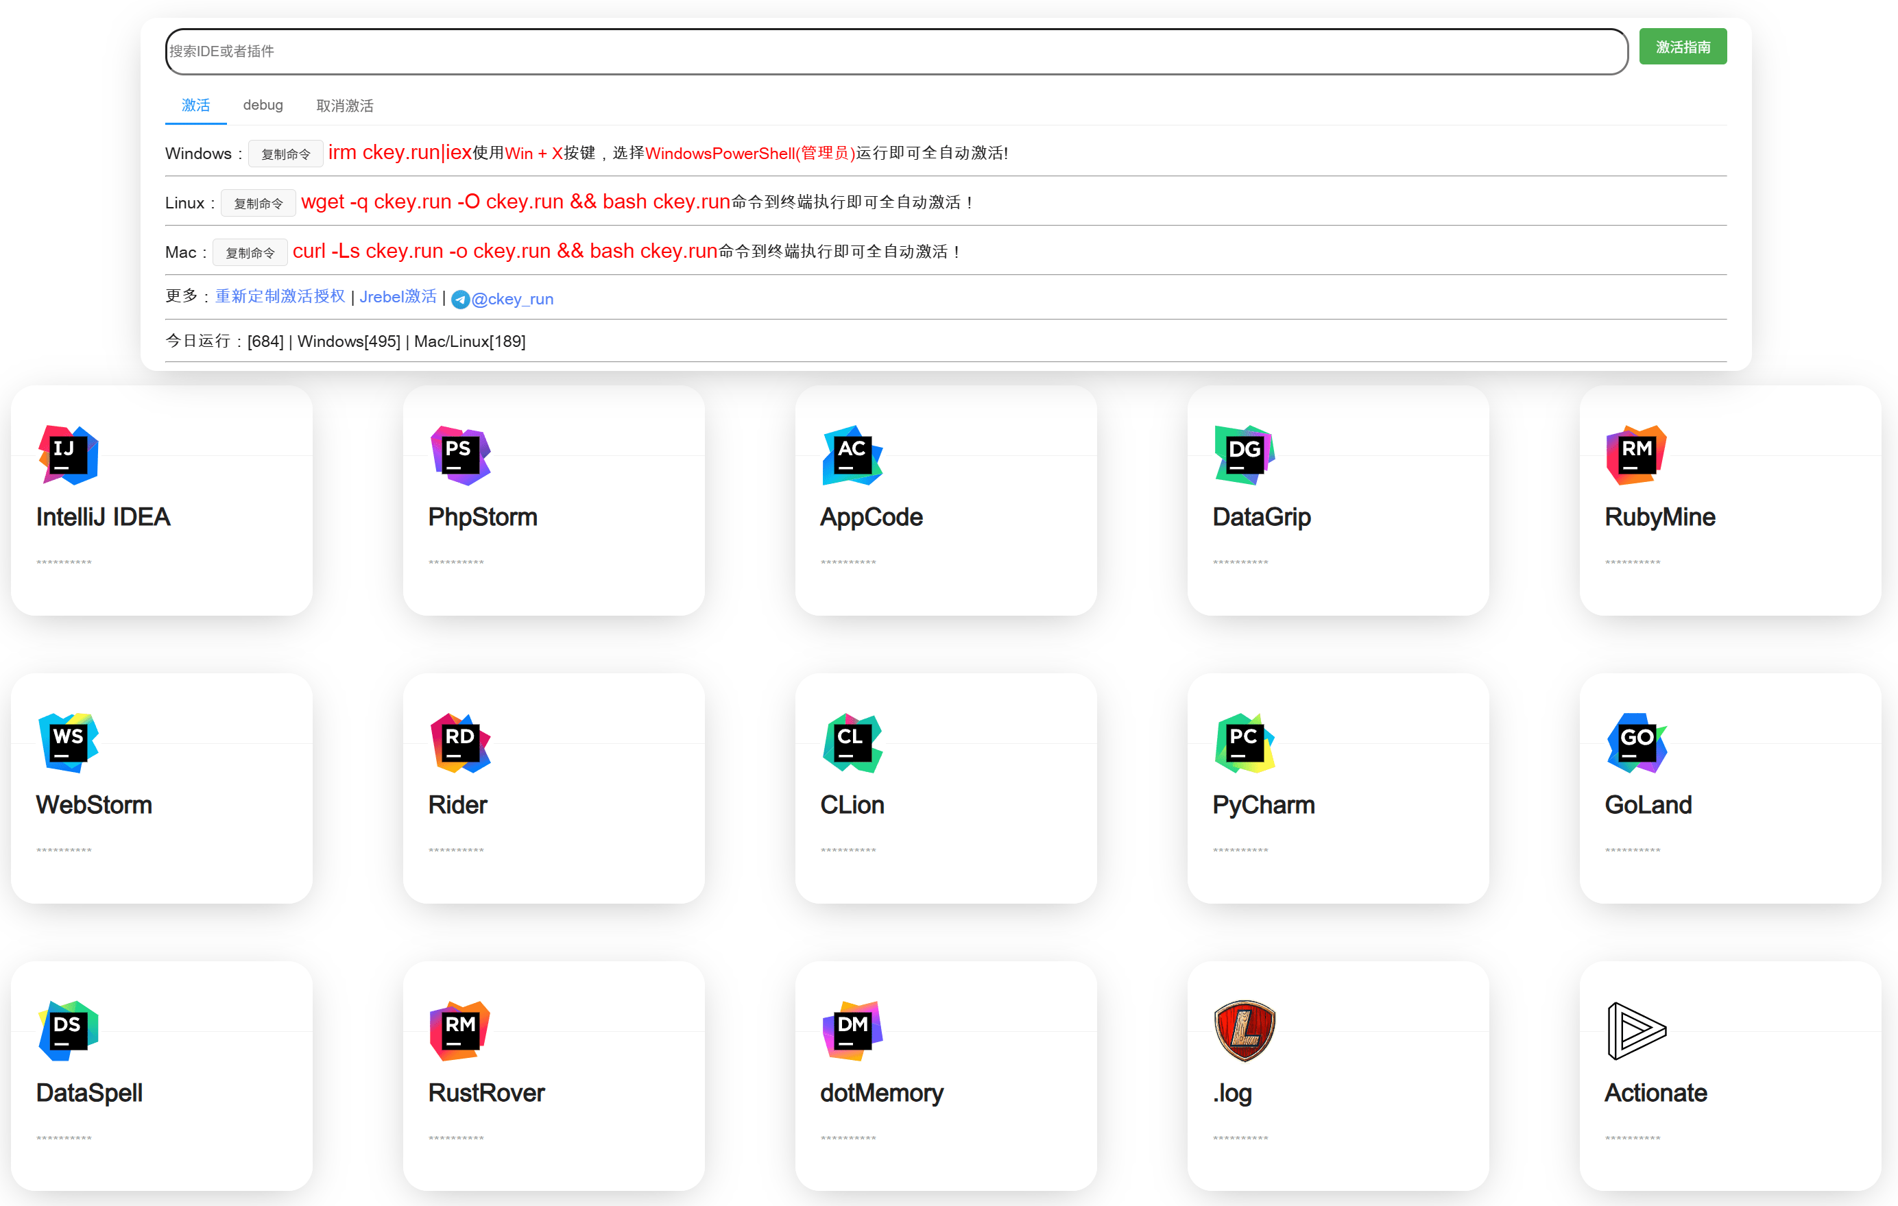Click the WebStorm card title
1898x1206 pixels.
(x=94, y=805)
